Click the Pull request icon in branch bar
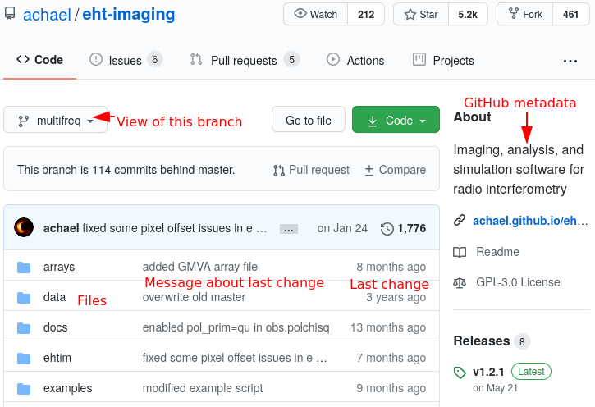Screen dimensions: 595x407 click(279, 170)
